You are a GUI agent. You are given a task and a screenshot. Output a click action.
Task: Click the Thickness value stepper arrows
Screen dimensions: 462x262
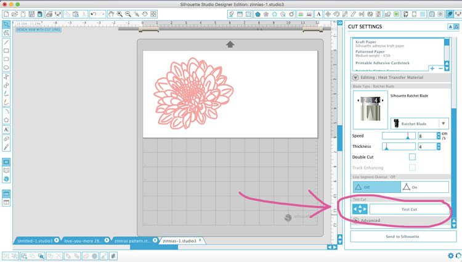point(439,146)
